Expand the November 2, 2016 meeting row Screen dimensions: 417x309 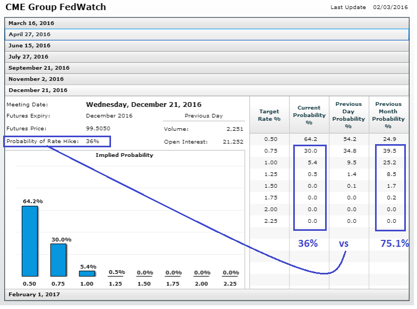[36, 79]
